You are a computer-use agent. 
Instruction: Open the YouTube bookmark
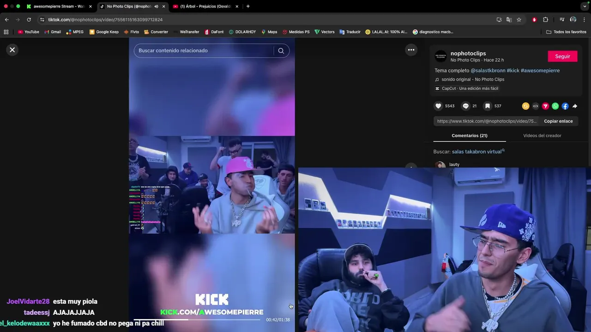click(28, 32)
